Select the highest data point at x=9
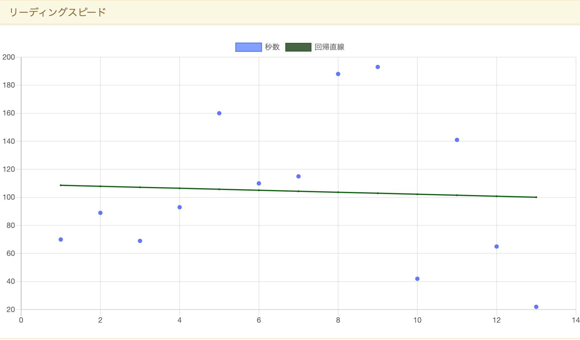This screenshot has height=340, width=580. pyautogui.click(x=378, y=67)
